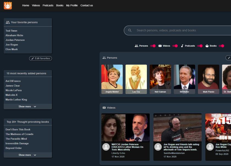Open Jordan Peterson in favorite persons

(15, 40)
